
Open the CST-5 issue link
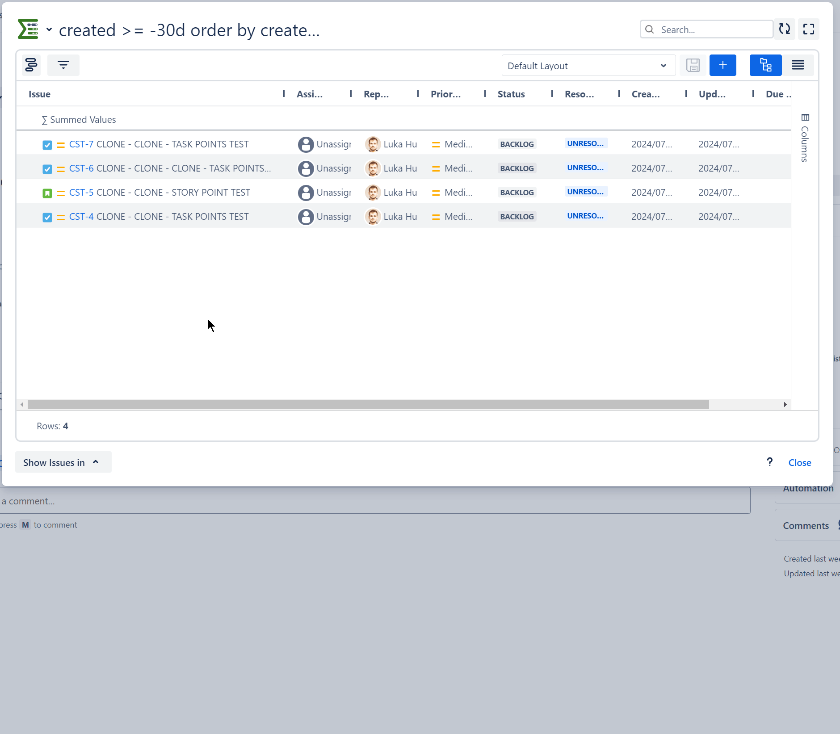(x=81, y=193)
